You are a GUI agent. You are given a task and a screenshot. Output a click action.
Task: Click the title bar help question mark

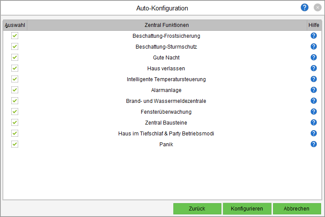tap(305, 8)
